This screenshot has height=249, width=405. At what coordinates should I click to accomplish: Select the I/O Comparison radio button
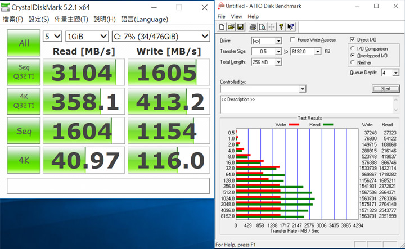pos(353,49)
